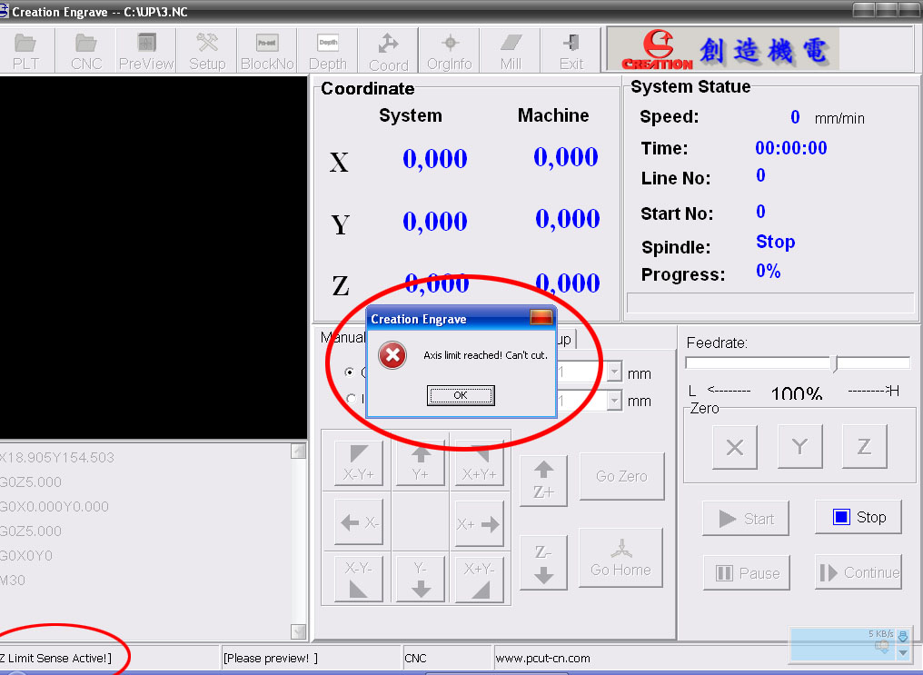Jog right with the X+ arrow

point(480,523)
